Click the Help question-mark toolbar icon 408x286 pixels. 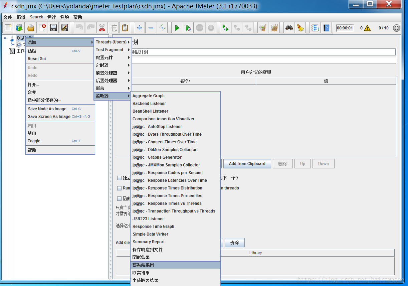[x=327, y=28]
